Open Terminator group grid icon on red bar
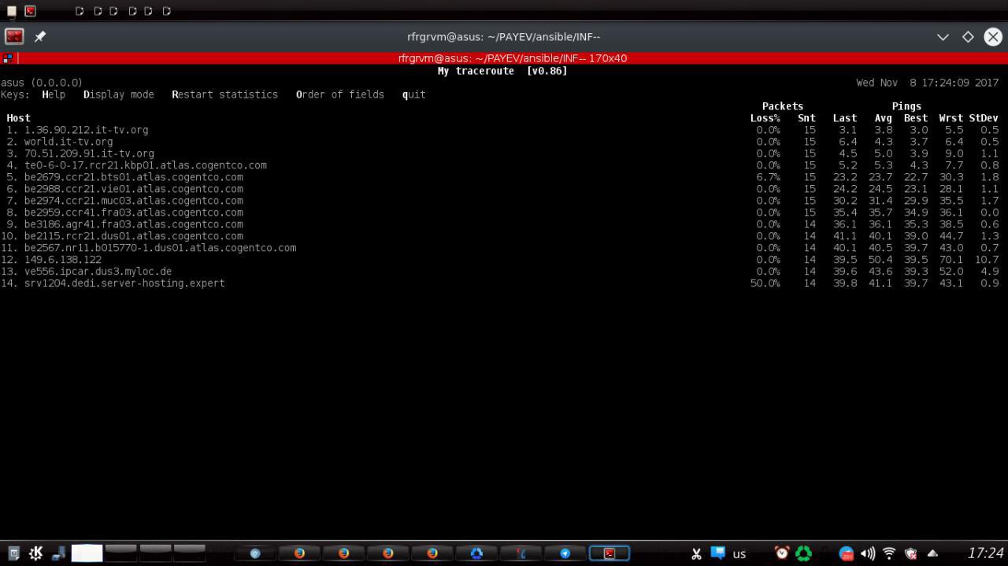1008x566 pixels. coord(7,58)
